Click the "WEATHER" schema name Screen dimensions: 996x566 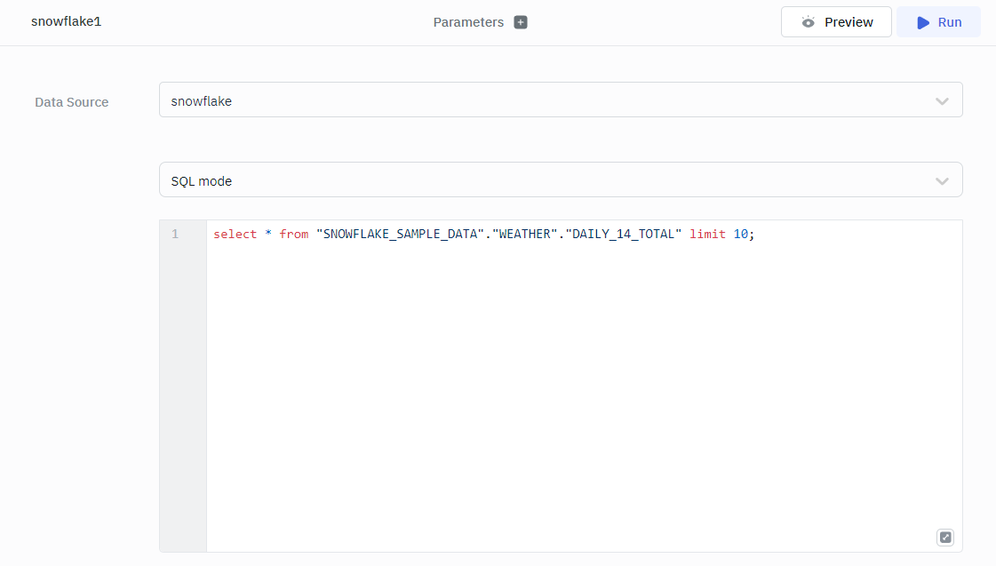[524, 235]
